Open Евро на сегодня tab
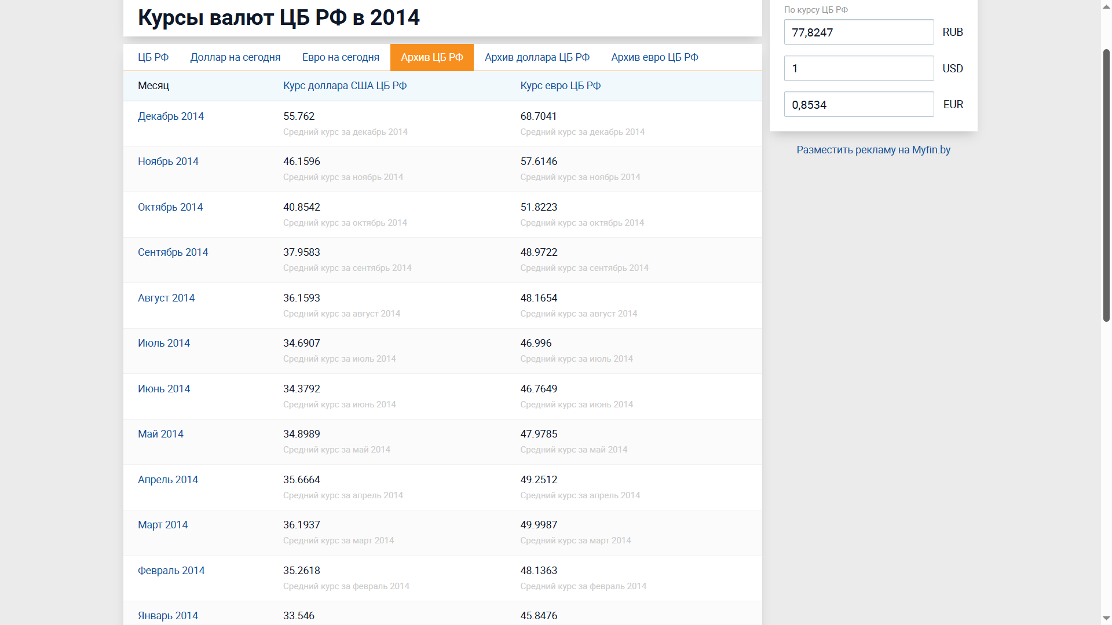1112x625 pixels. pos(341,57)
